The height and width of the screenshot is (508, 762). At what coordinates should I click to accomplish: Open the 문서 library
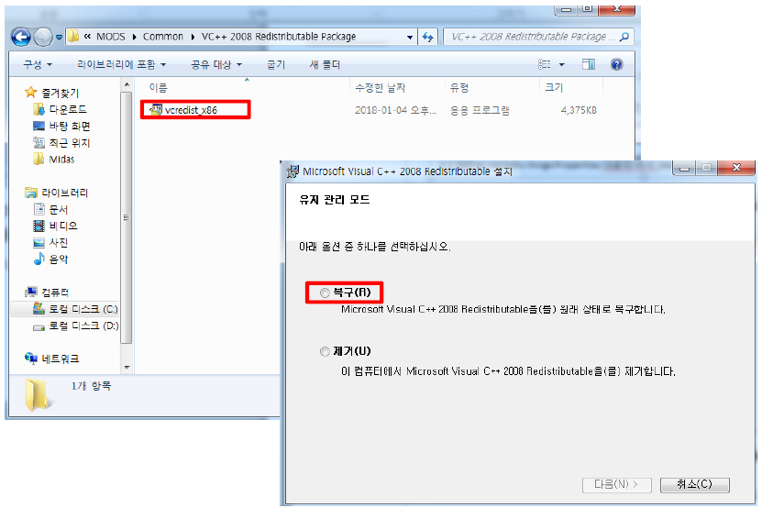[59, 209]
